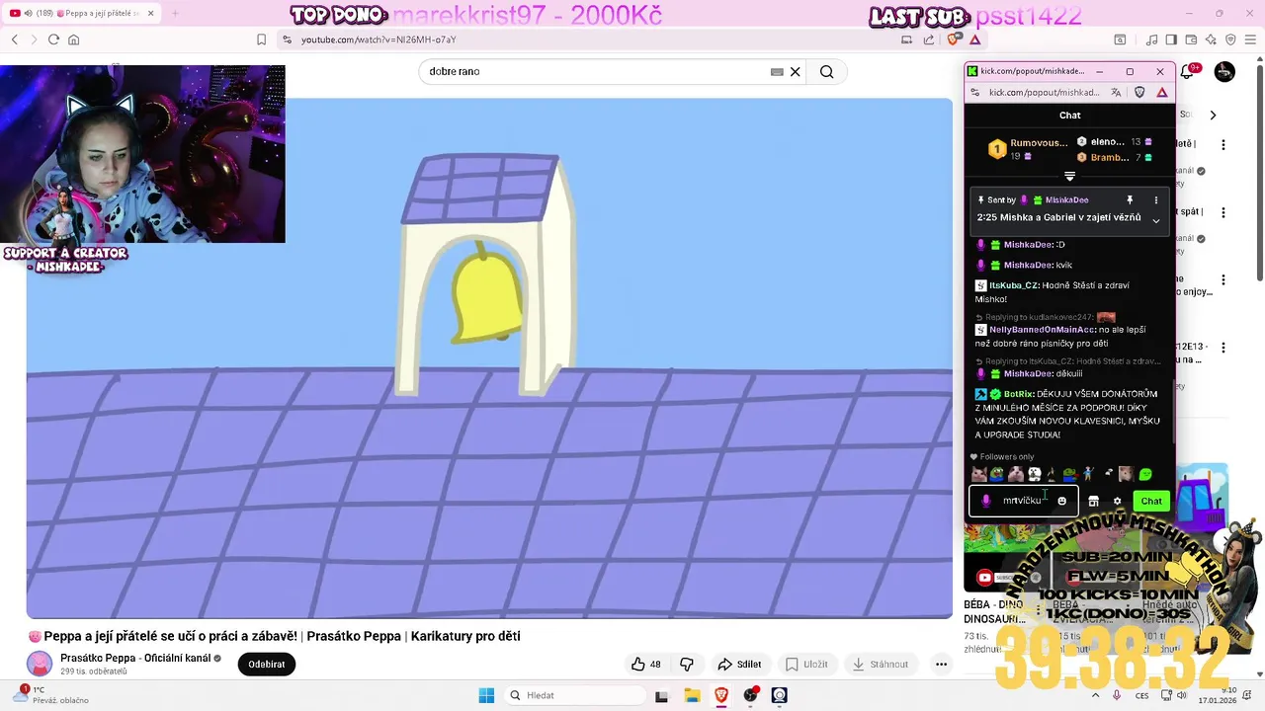
Task: Open the emoji picker in chat input
Action: coord(1062,501)
